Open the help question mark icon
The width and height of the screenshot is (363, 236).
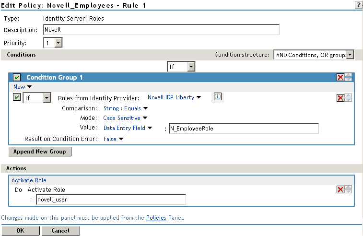tap(358, 5)
